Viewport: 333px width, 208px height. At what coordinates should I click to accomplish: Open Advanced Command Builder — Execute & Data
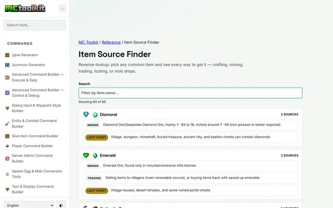(38, 77)
